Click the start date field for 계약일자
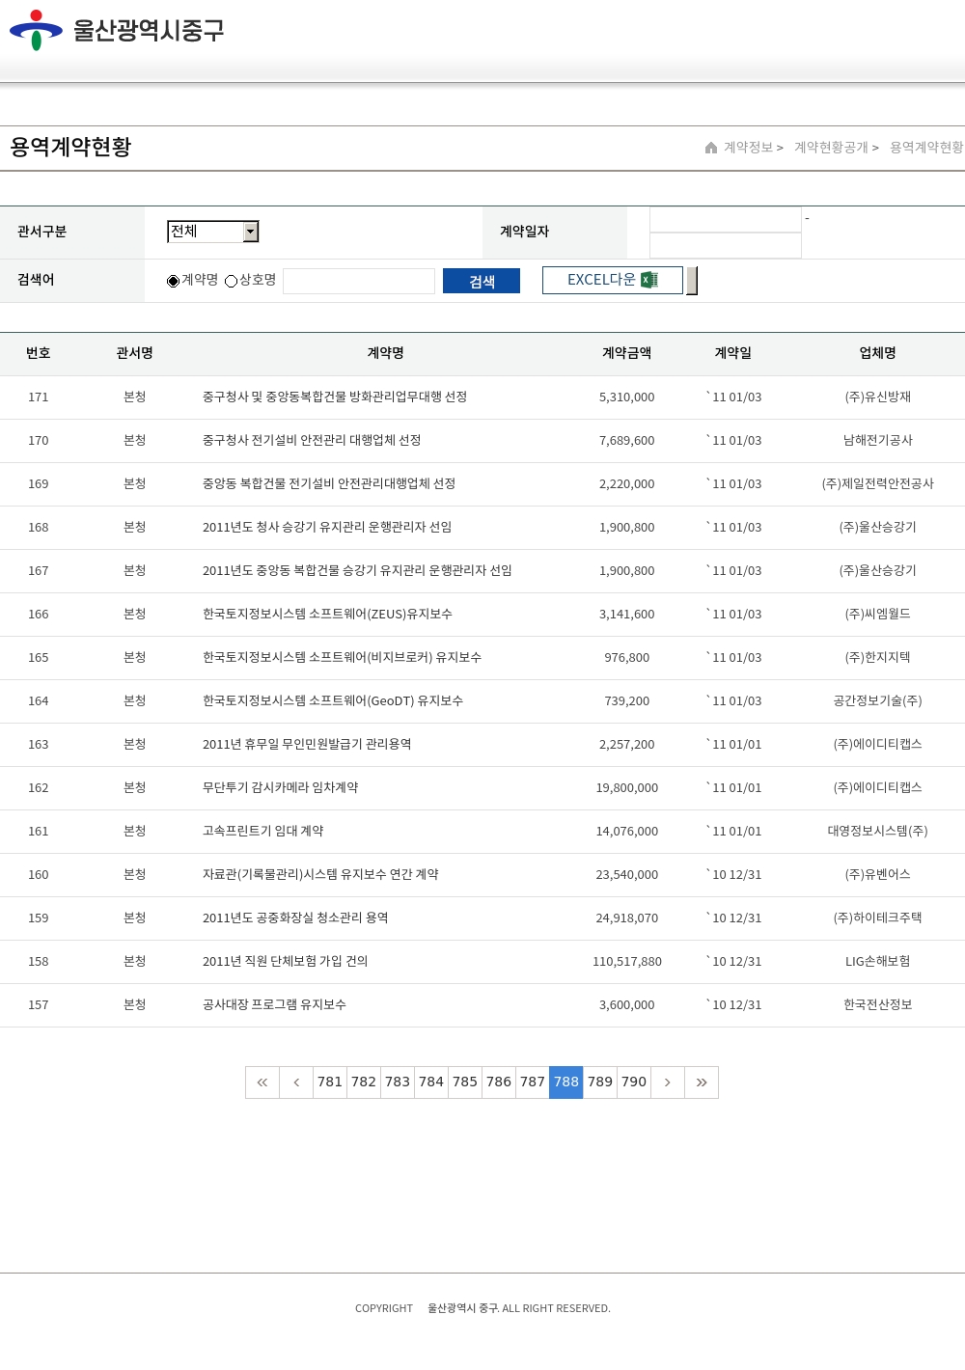This screenshot has height=1370, width=965. pyautogui.click(x=726, y=220)
